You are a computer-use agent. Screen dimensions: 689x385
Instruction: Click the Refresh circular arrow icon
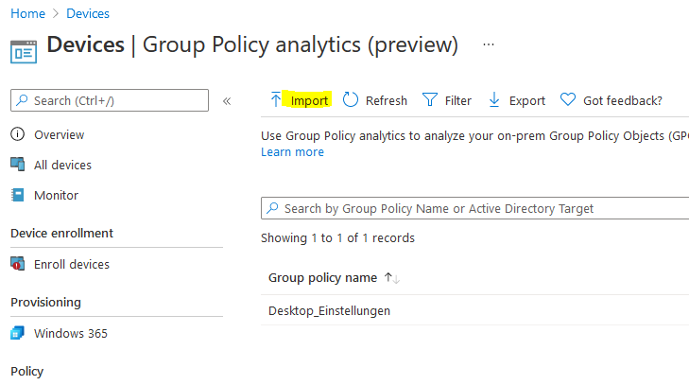point(351,100)
